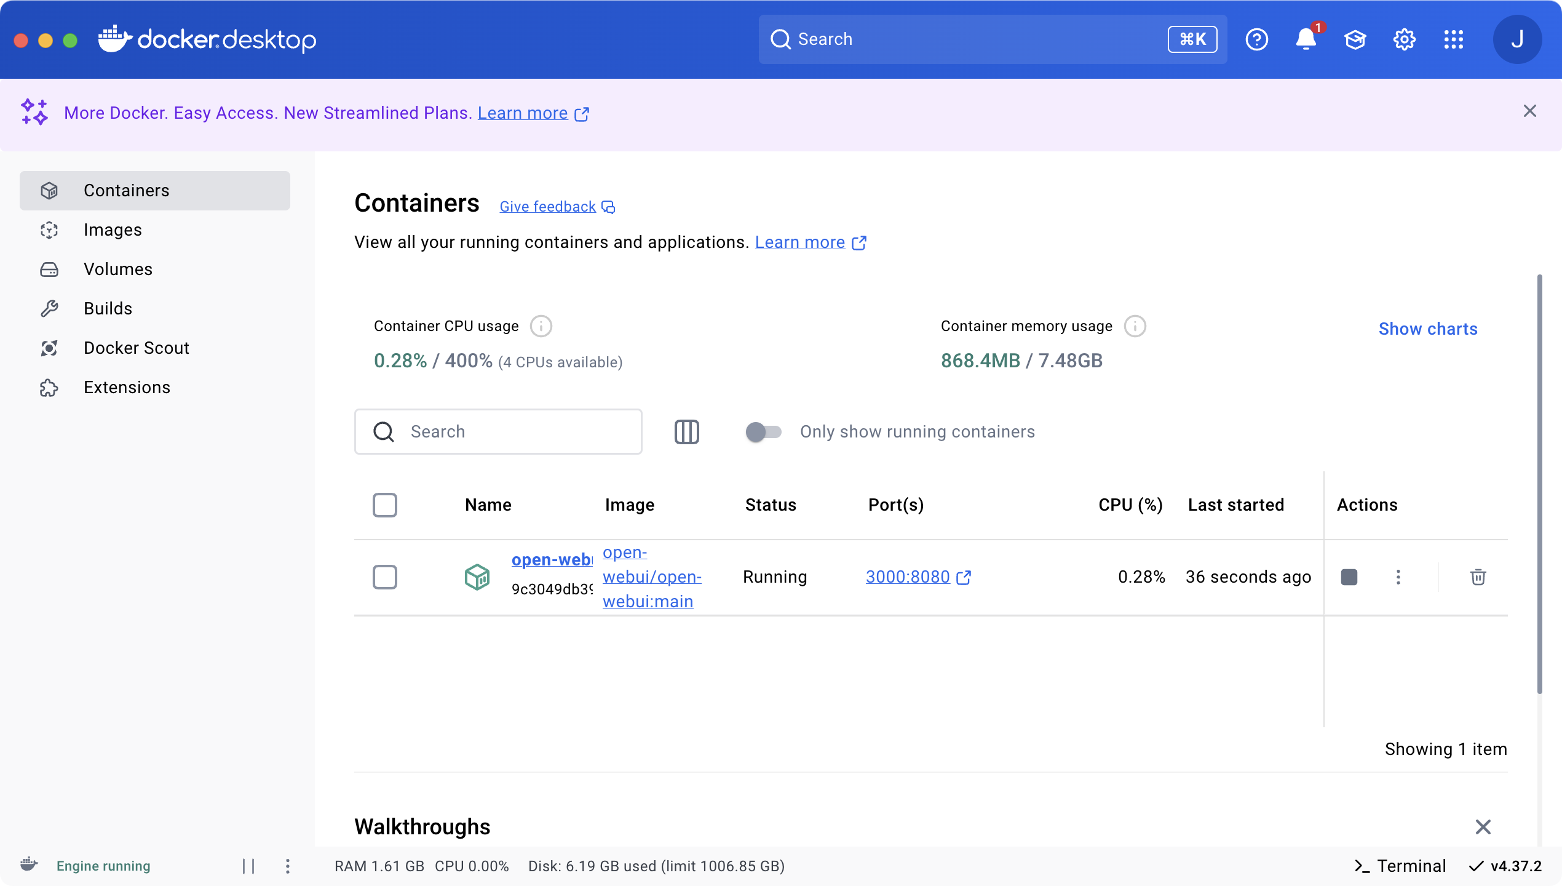Sort by Name column header

pos(488,505)
